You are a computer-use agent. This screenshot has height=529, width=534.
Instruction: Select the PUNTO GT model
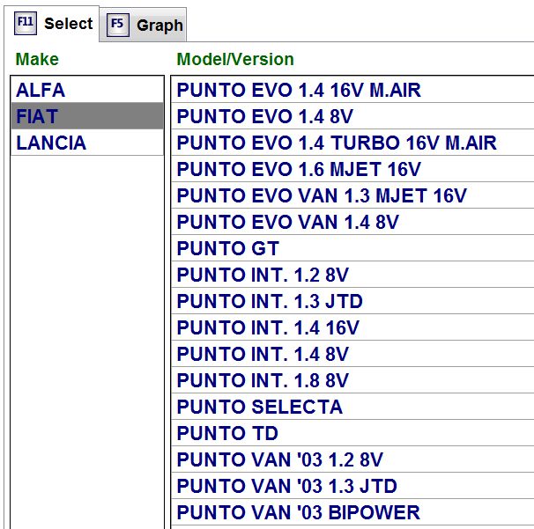pos(352,248)
